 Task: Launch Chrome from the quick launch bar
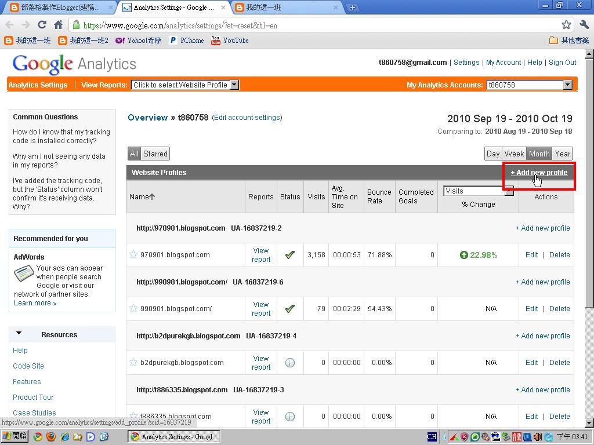tap(38, 437)
